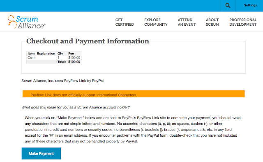The width and height of the screenshot is (263, 162).
Task: Open the Get Certified menu
Action: pos(125,22)
